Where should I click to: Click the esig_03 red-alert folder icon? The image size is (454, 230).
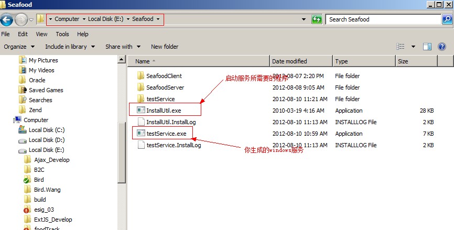[x=27, y=210]
